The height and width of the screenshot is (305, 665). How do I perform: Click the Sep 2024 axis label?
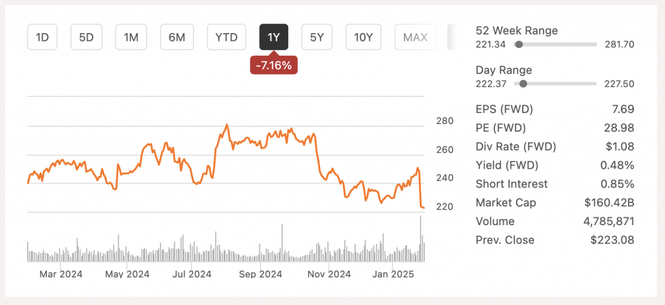coord(260,274)
